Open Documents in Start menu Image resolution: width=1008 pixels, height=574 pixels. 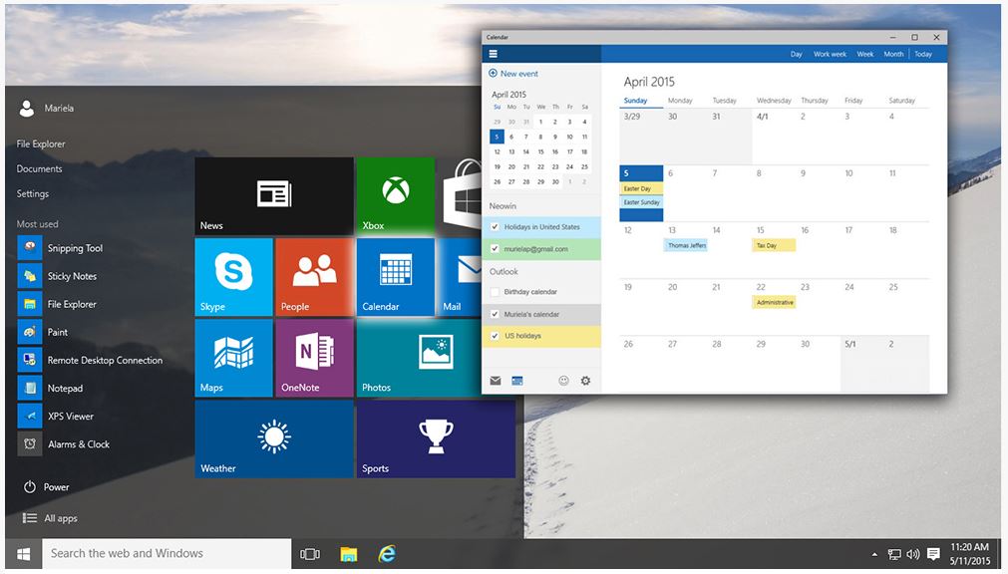point(39,168)
